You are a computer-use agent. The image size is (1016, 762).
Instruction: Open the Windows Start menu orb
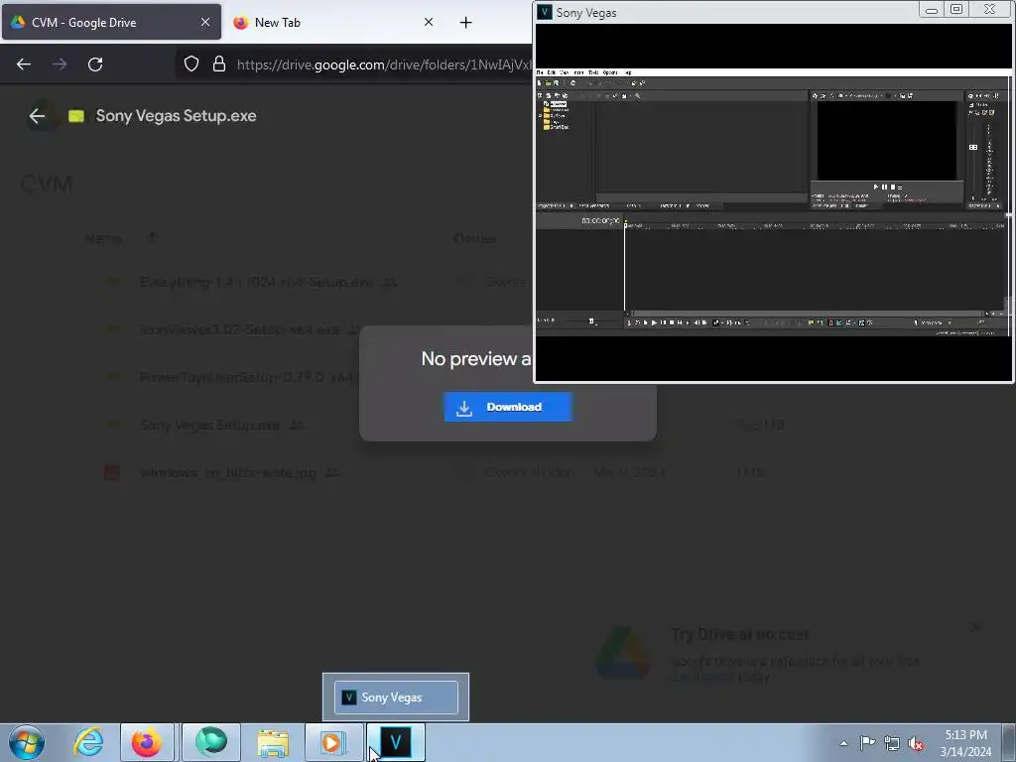tap(27, 742)
